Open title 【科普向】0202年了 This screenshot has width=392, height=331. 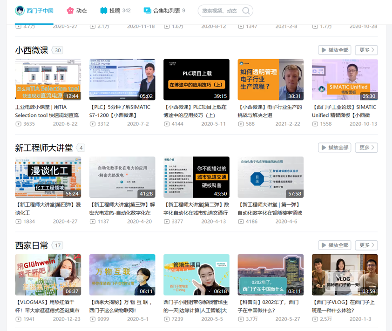[268, 306]
